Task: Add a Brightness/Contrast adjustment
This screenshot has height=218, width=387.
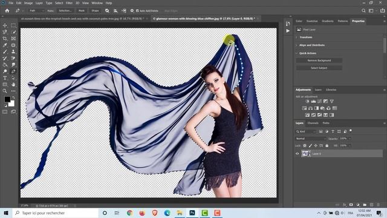Action: pyautogui.click(x=307, y=101)
